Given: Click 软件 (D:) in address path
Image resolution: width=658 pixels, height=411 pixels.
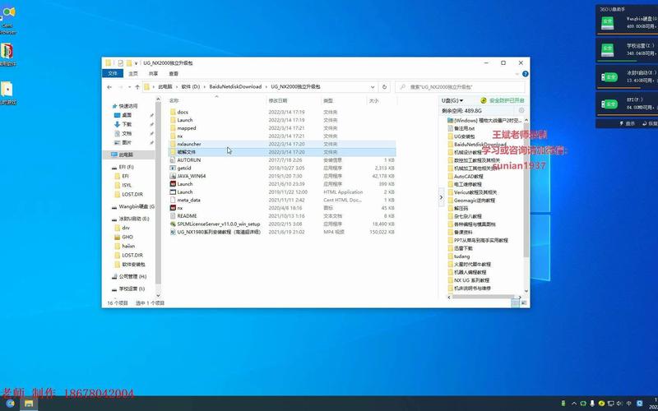Looking at the screenshot, I should click(x=191, y=87).
